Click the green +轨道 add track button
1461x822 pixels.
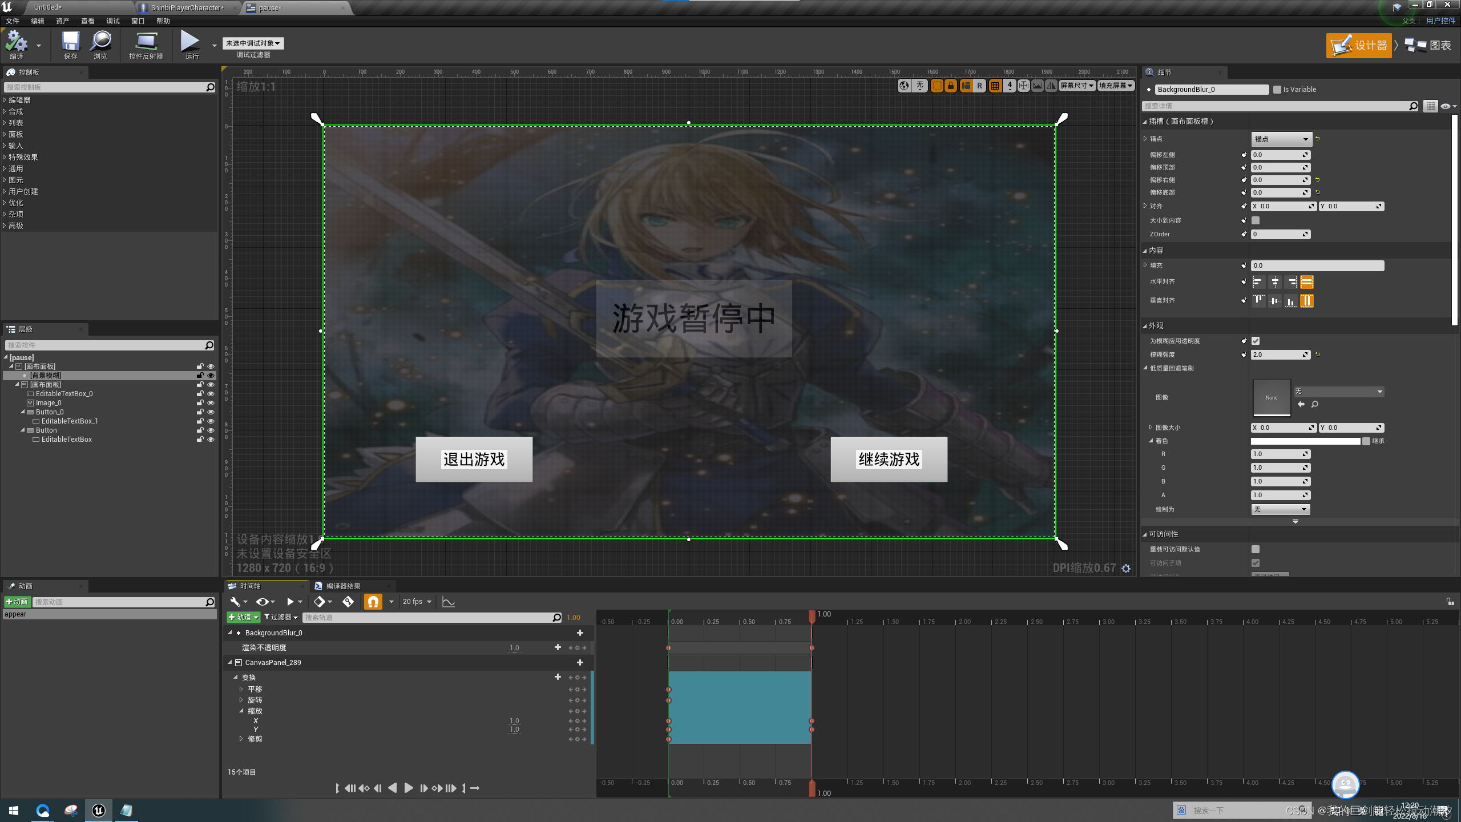coord(244,617)
